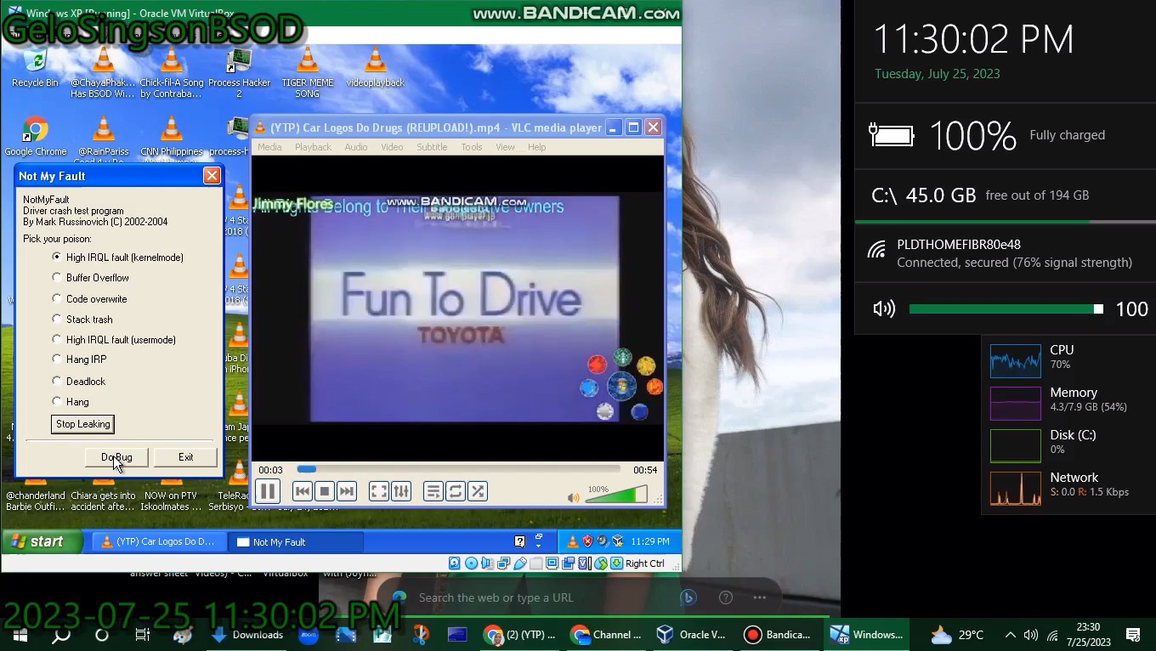Open the Subtitle menu in VLC
Screen dimensions: 1156x651
coord(432,147)
